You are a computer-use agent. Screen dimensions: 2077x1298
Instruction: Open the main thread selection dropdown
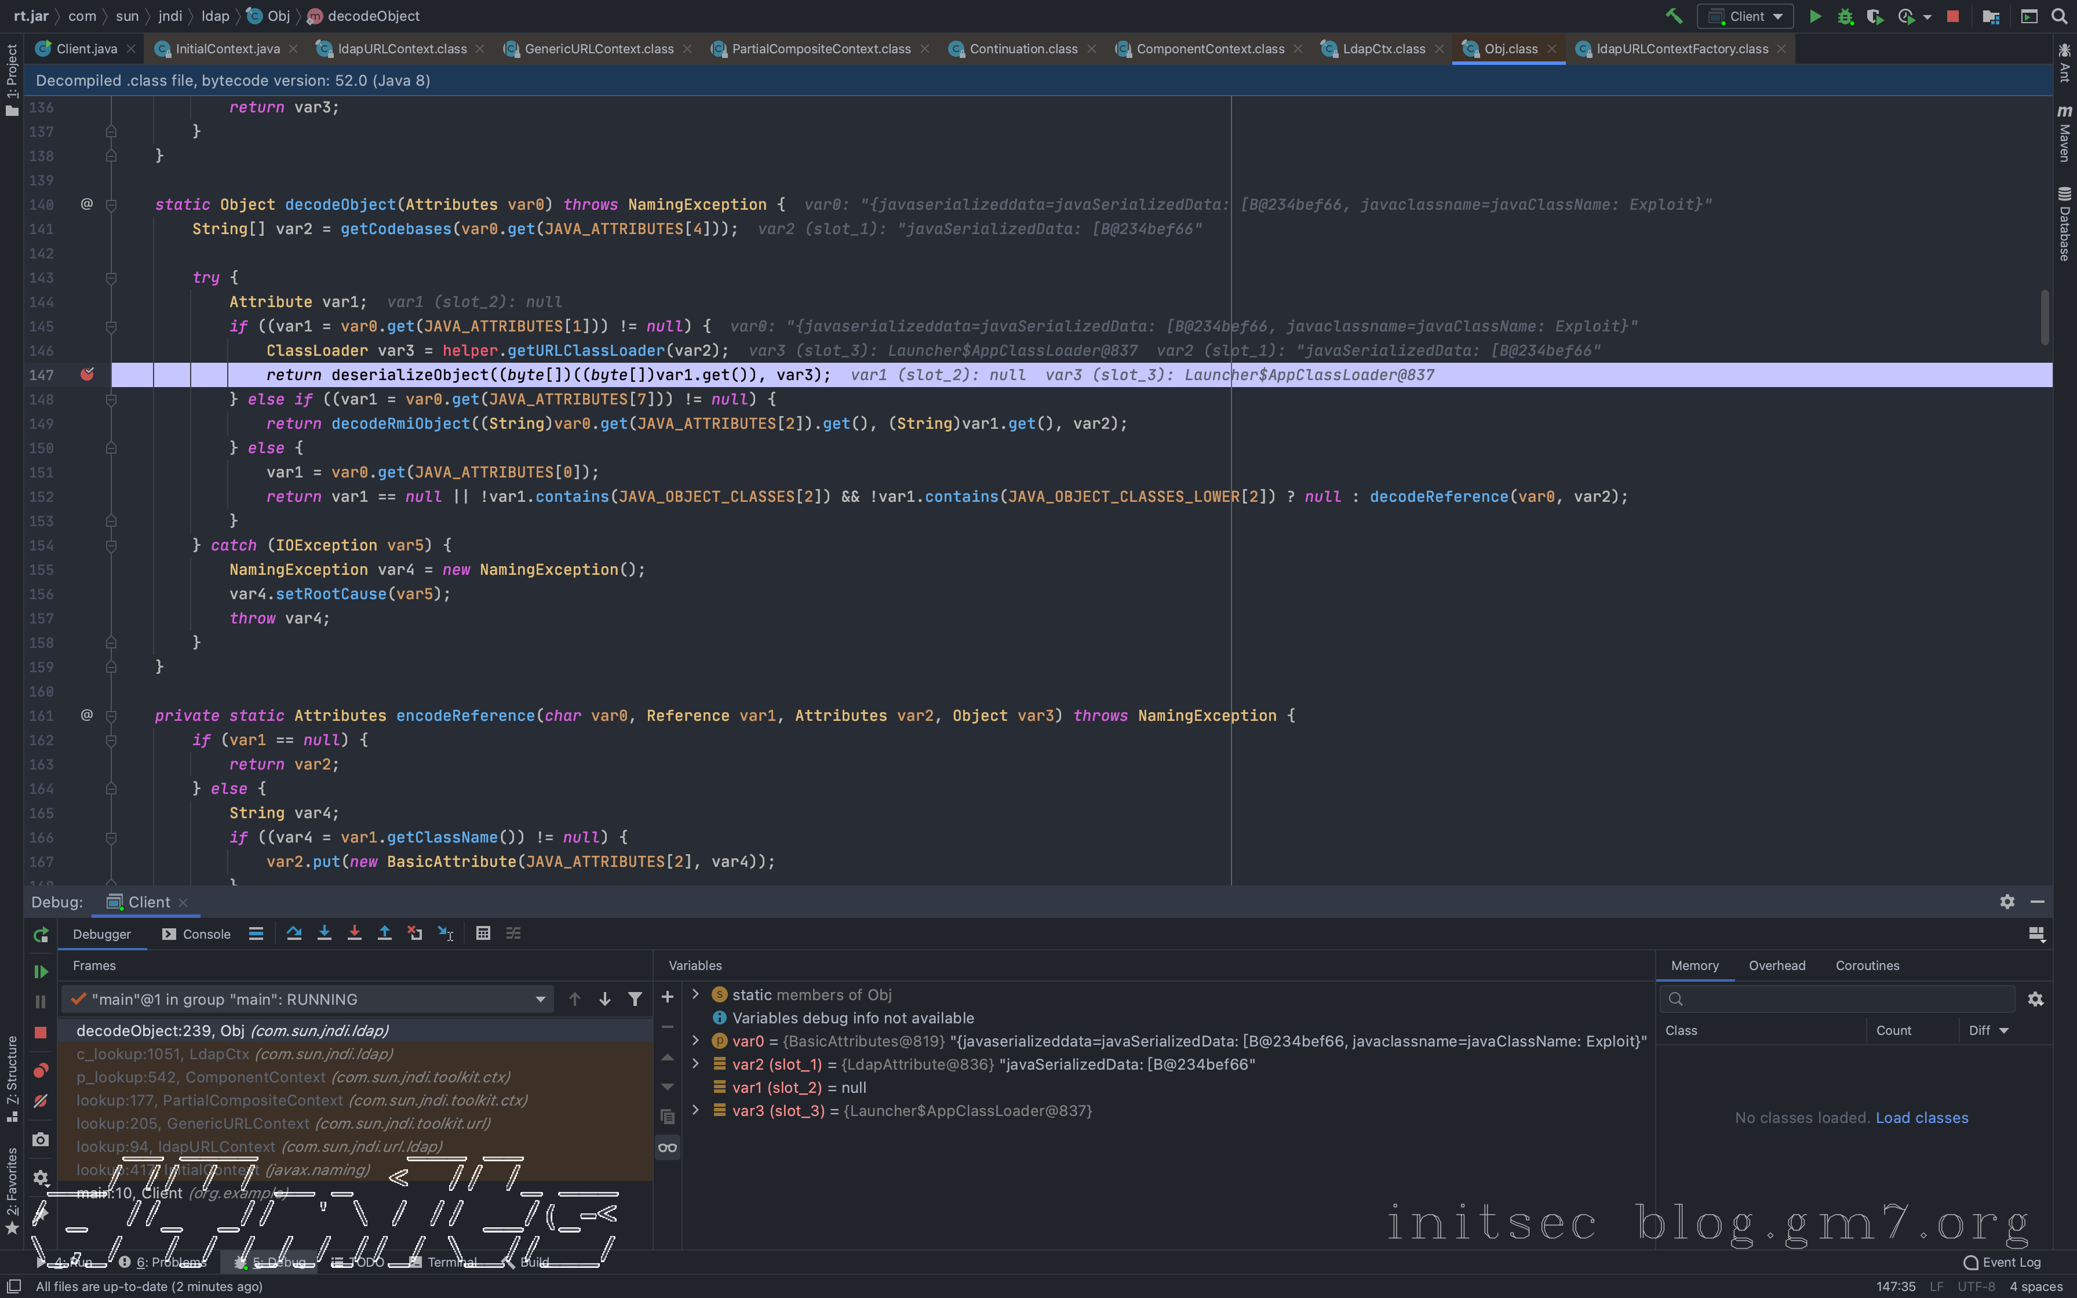click(540, 999)
